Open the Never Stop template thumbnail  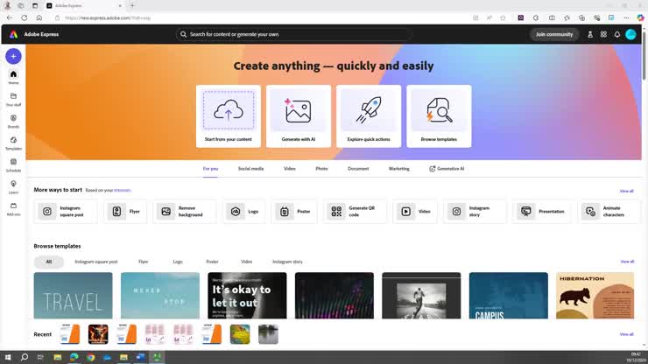tap(160, 296)
